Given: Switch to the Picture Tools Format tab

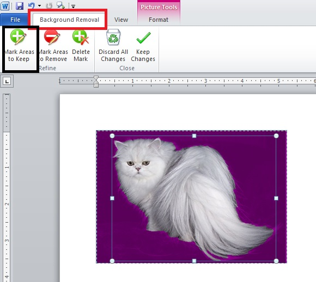Looking at the screenshot, I should [x=159, y=20].
